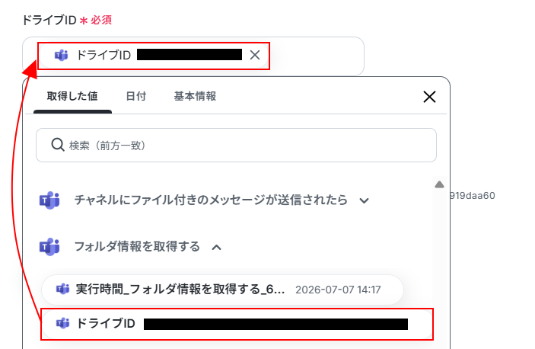Expand the チャネルにファイル付きのメッセージが送信されたら chevron
The image size is (535, 349).
point(364,200)
